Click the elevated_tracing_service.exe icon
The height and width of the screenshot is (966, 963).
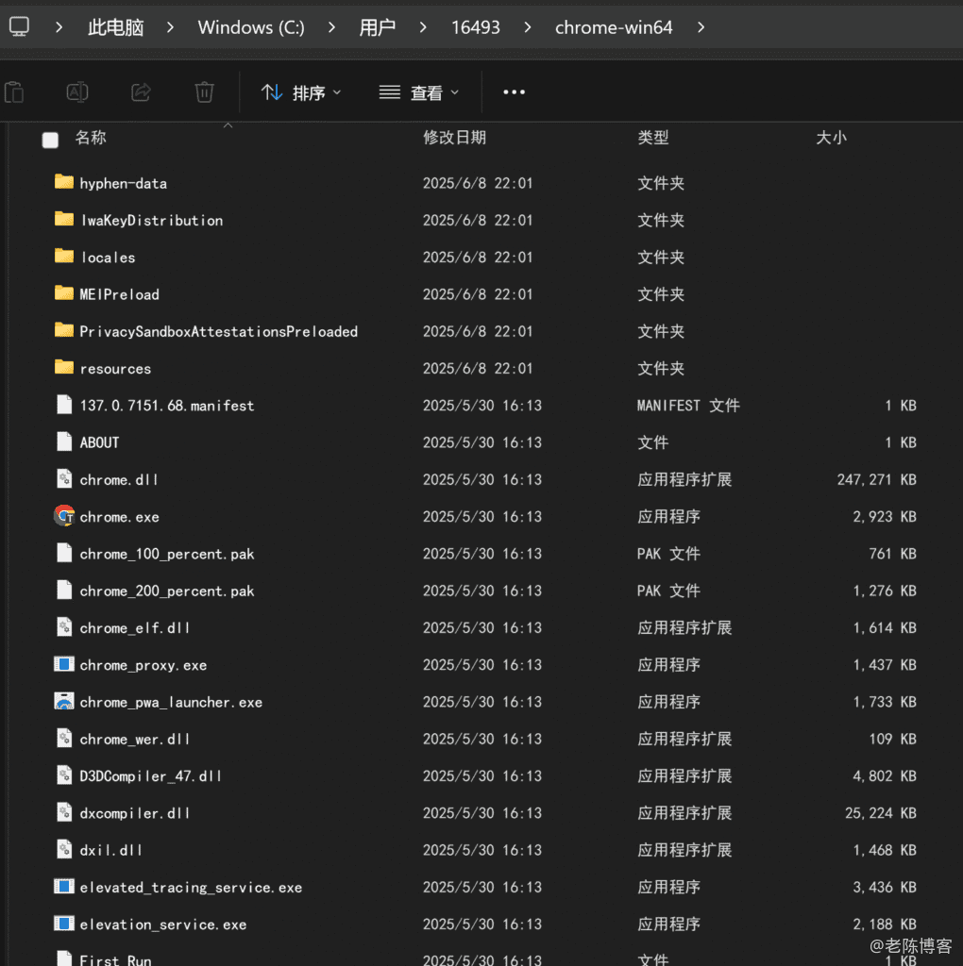[x=64, y=887]
